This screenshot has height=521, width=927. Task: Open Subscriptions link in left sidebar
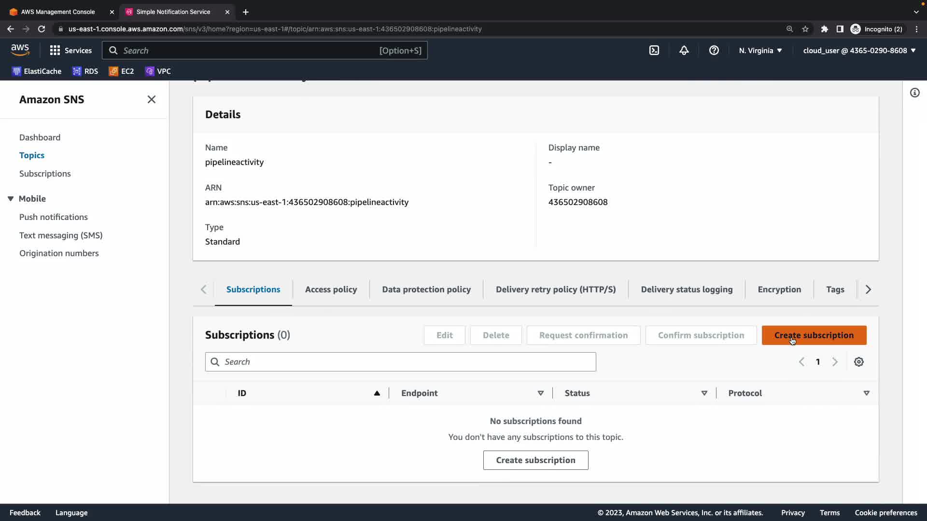coord(45,174)
